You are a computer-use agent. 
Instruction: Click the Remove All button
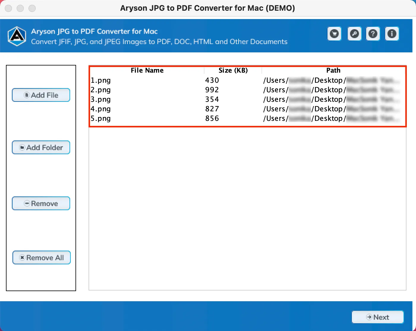[x=42, y=257]
